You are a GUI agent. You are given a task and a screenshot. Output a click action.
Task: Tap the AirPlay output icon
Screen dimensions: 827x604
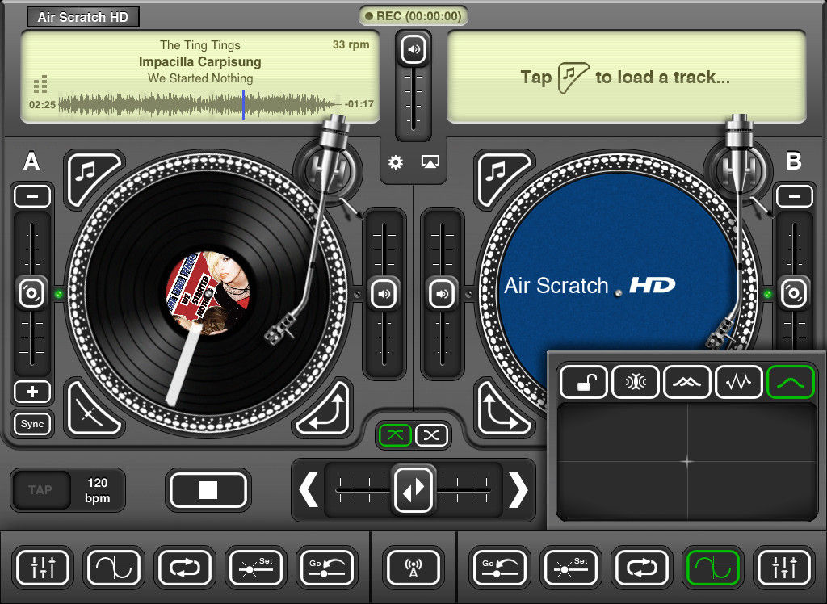point(430,162)
